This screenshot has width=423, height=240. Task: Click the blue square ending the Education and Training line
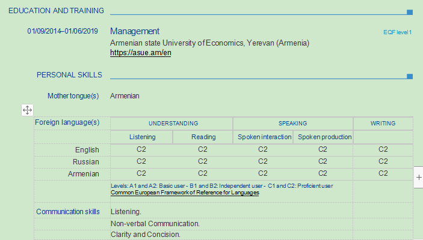[410, 12]
